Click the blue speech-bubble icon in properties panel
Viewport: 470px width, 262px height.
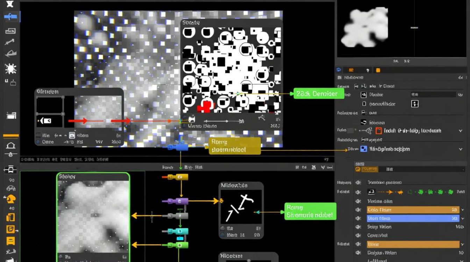(x=339, y=70)
